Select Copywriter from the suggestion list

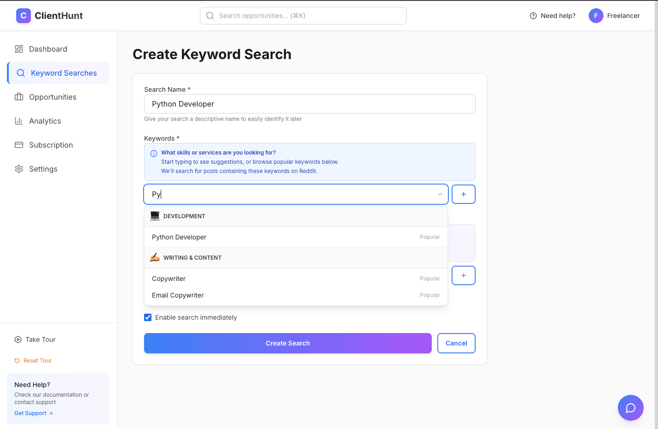169,279
